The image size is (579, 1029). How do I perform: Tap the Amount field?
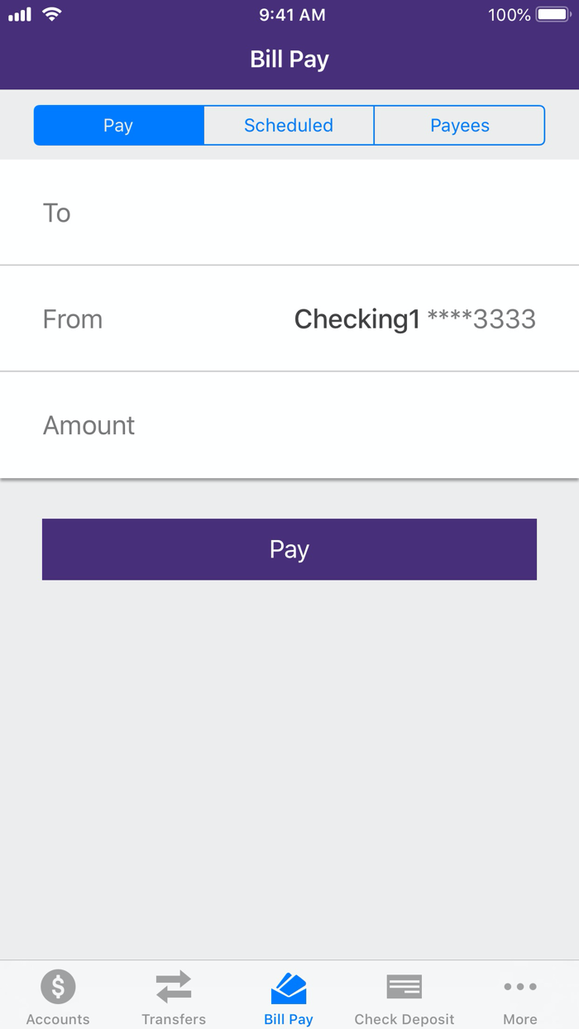pos(289,425)
